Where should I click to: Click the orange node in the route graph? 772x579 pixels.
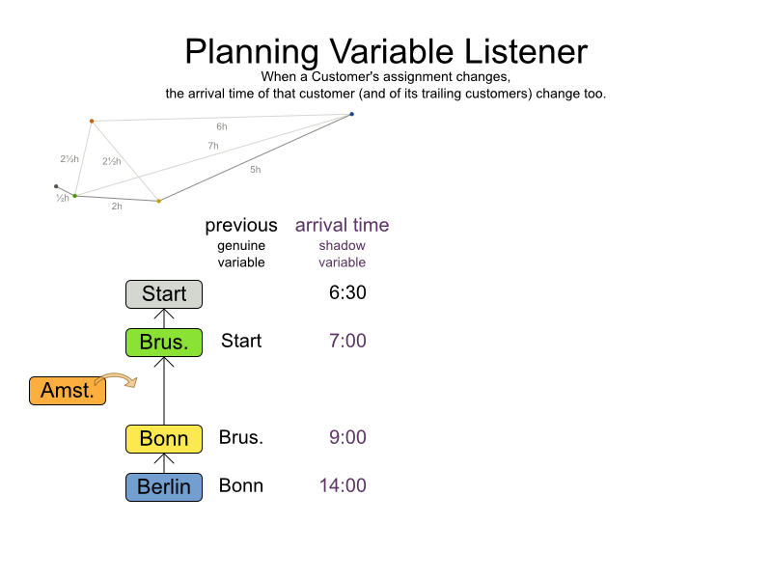point(92,121)
